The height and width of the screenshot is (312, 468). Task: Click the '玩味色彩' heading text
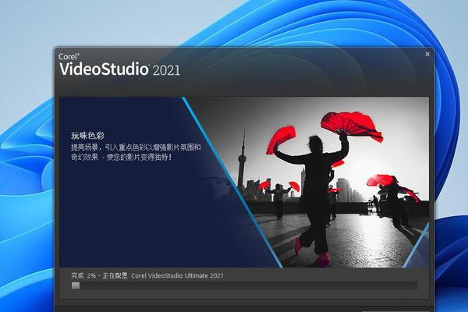87,136
